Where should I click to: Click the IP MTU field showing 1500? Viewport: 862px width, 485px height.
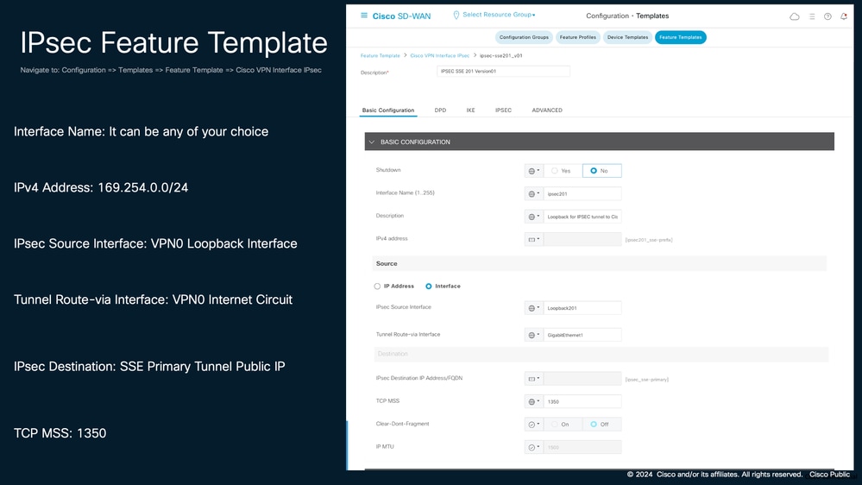pos(582,448)
